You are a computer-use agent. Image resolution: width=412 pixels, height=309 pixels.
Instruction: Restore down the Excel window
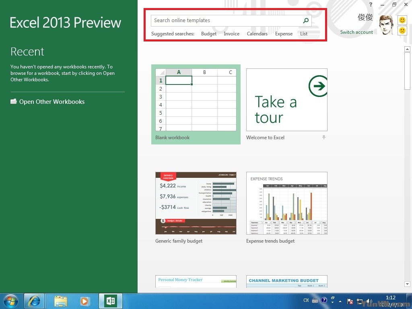click(x=394, y=4)
